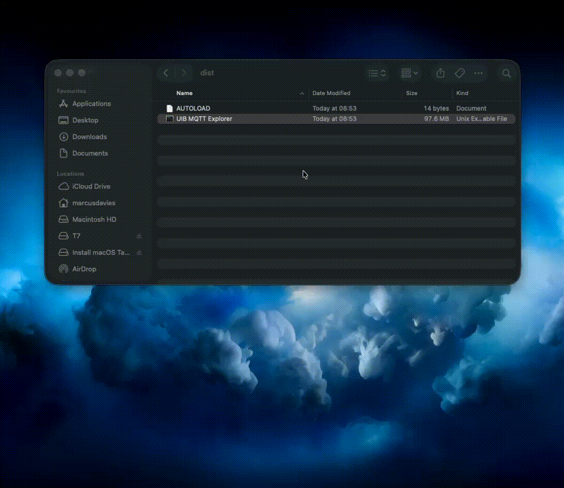564x488 pixels.
Task: Open the view options dropdown
Action: pos(377,73)
